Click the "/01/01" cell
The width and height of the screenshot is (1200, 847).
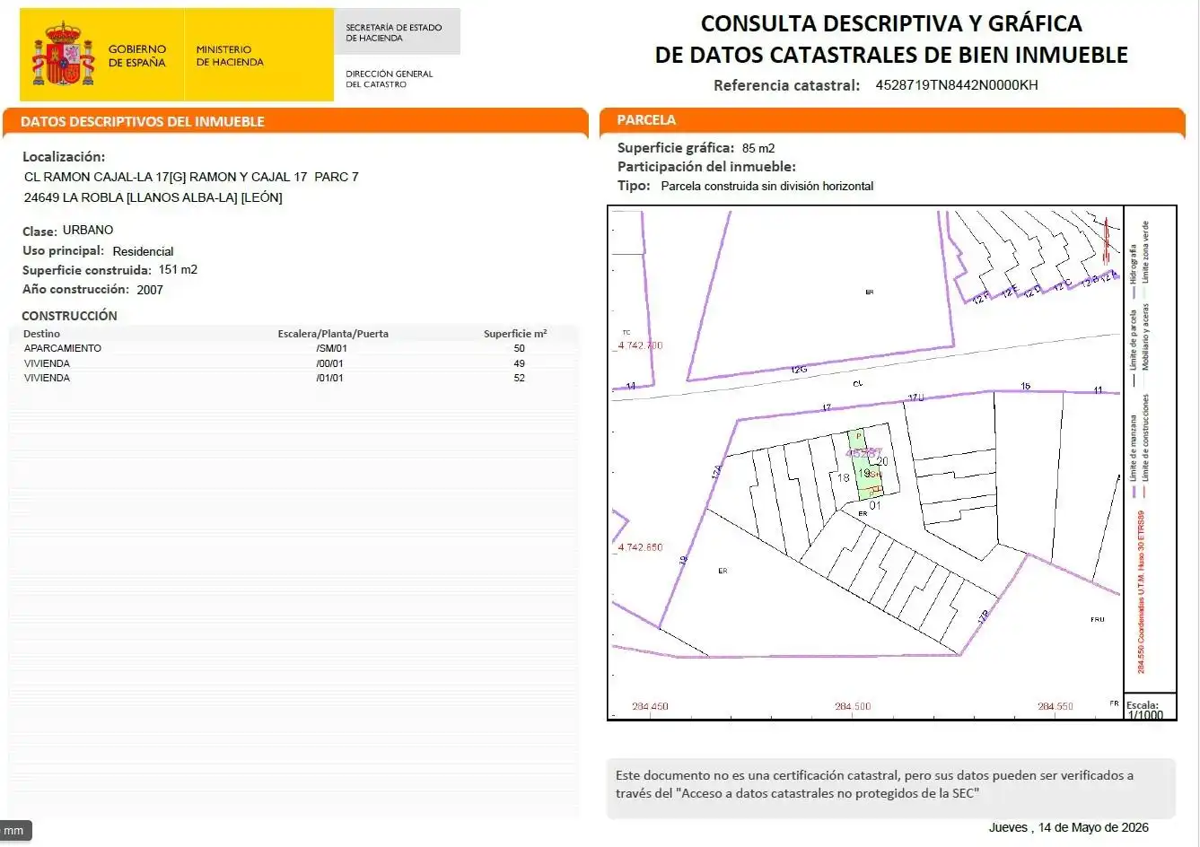pos(329,378)
